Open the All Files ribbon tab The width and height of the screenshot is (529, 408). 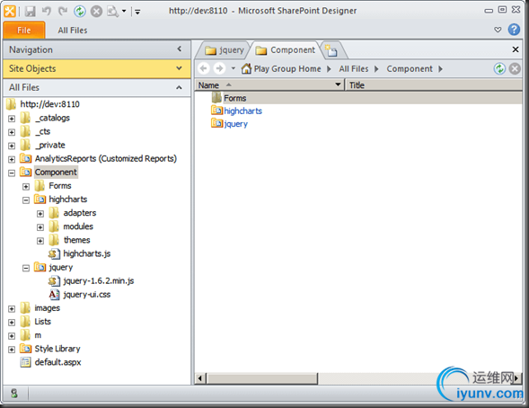pos(73,31)
